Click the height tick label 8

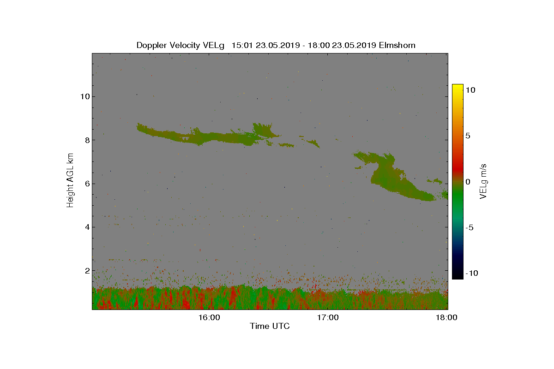click(x=86, y=140)
